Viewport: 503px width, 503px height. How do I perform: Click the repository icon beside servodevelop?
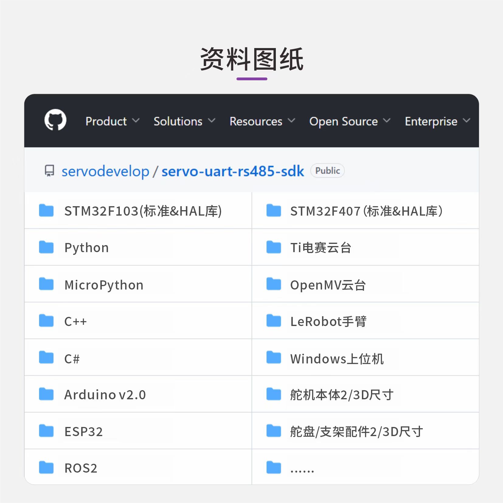pos(49,171)
